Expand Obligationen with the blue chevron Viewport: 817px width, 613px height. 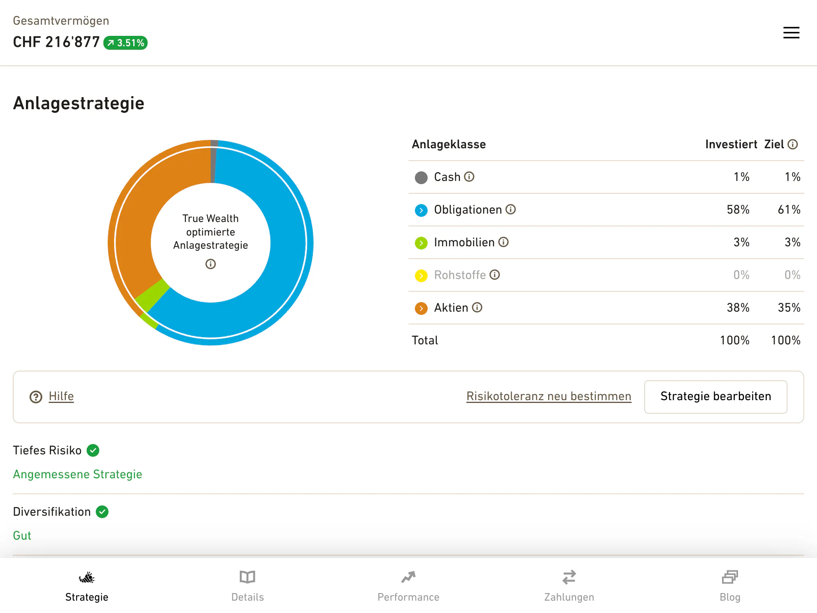421,210
